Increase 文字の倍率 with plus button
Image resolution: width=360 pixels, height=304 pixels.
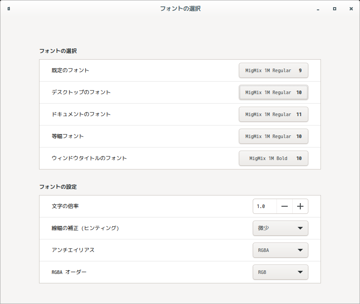click(x=300, y=206)
